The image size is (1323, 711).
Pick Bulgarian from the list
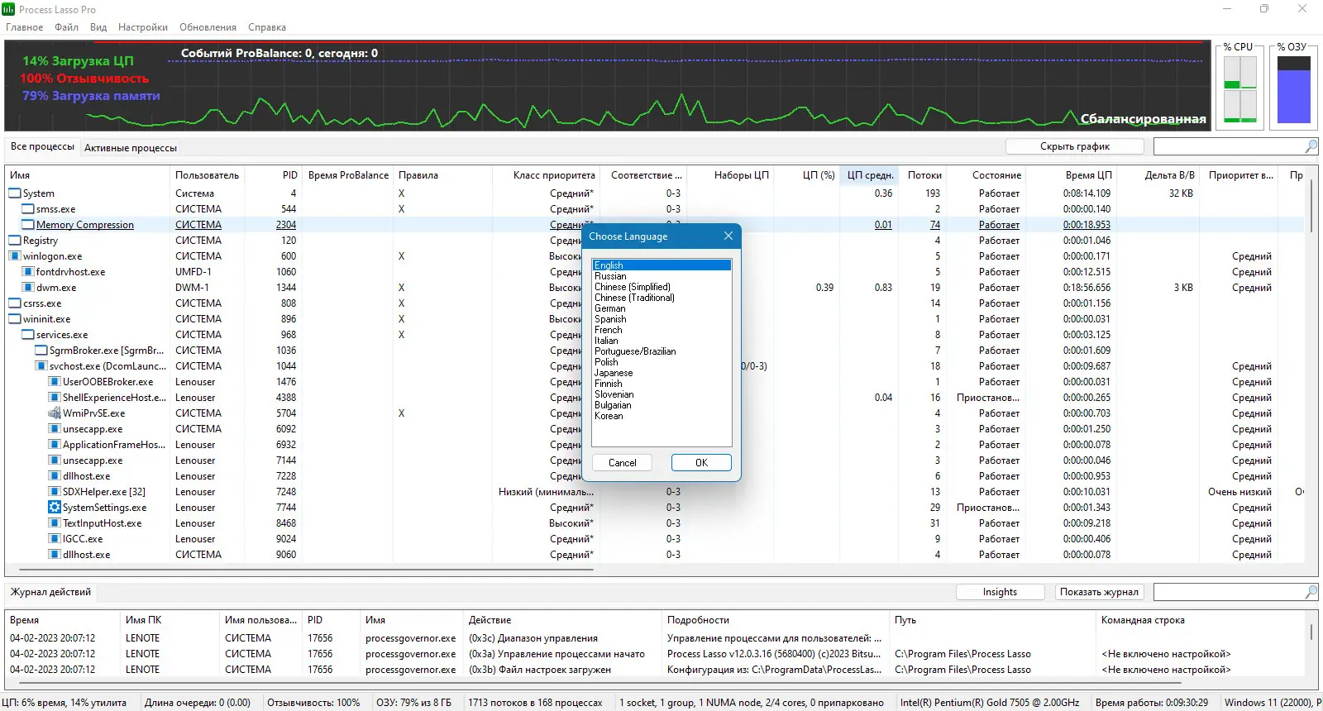click(613, 405)
